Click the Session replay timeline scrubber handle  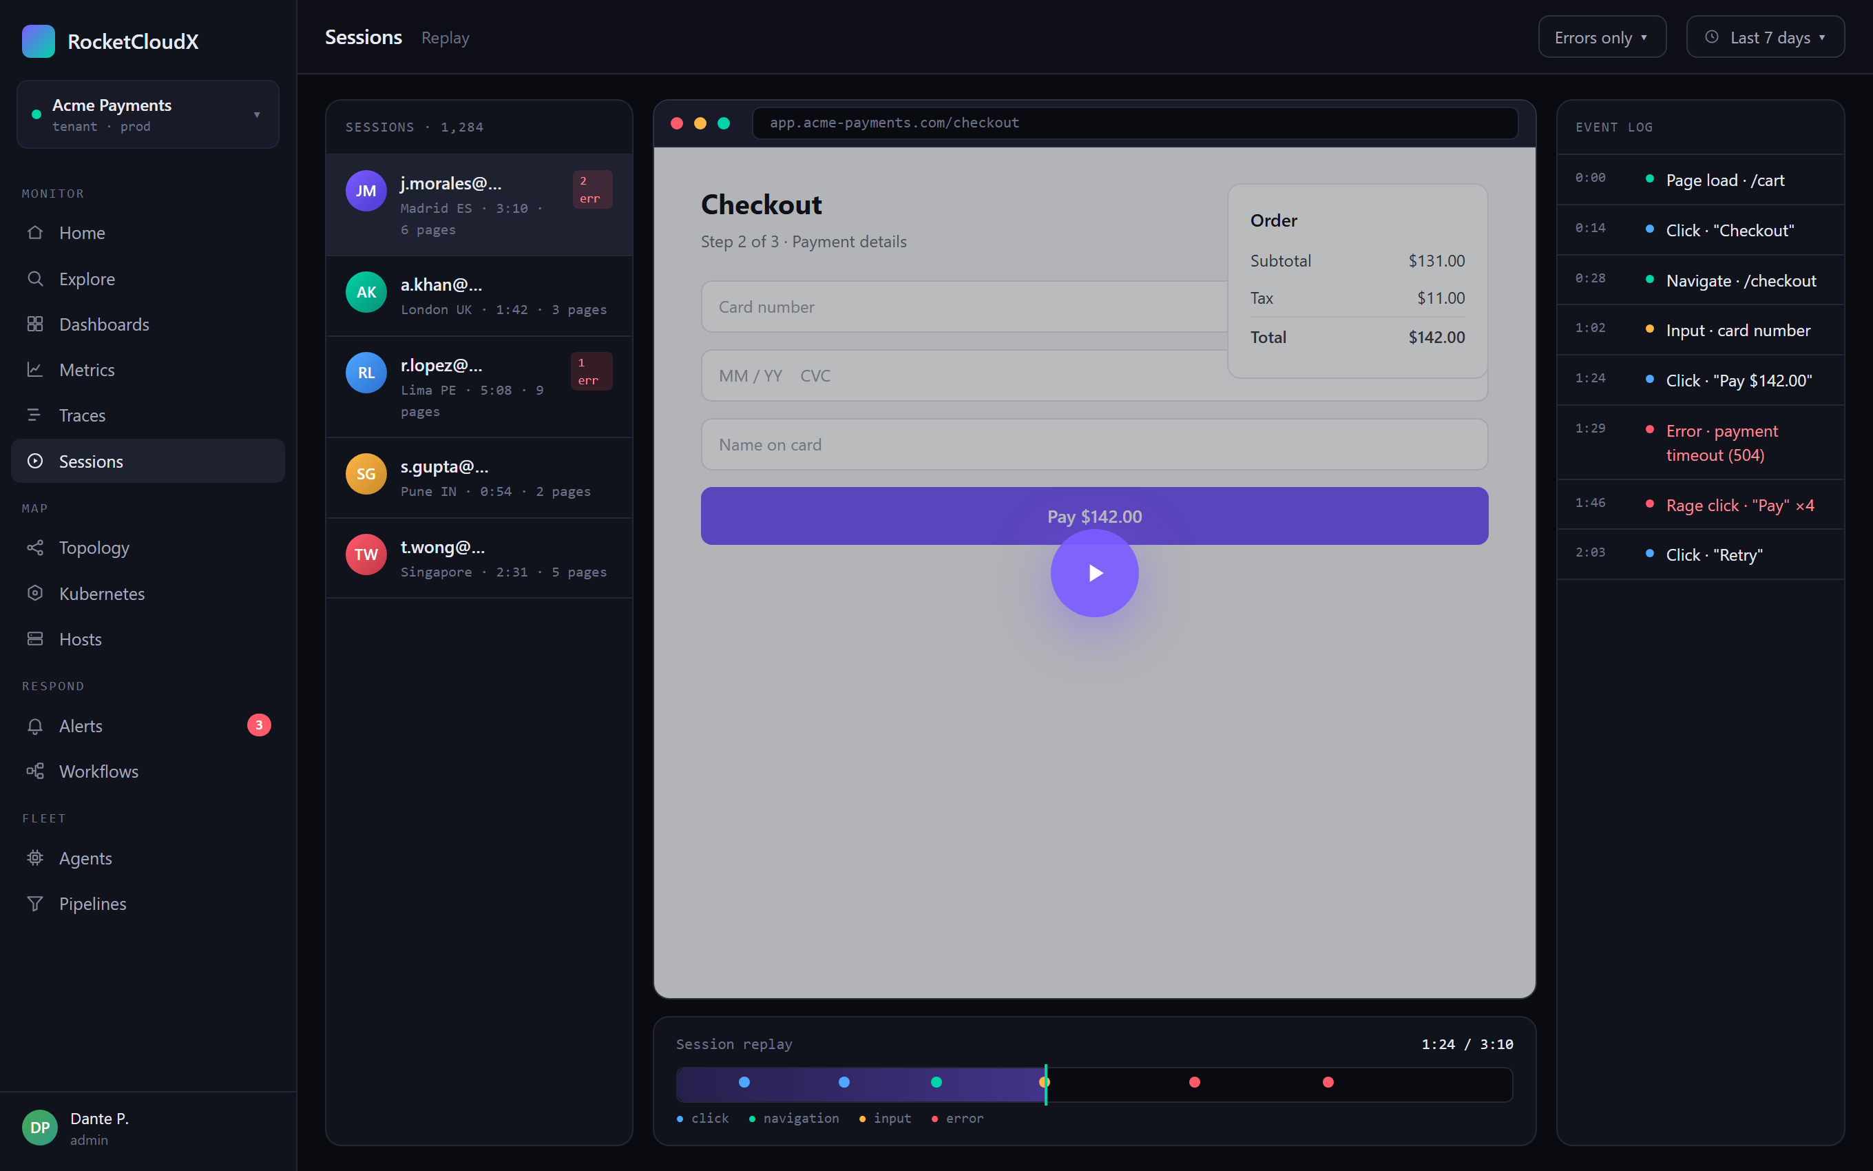1045,1084
